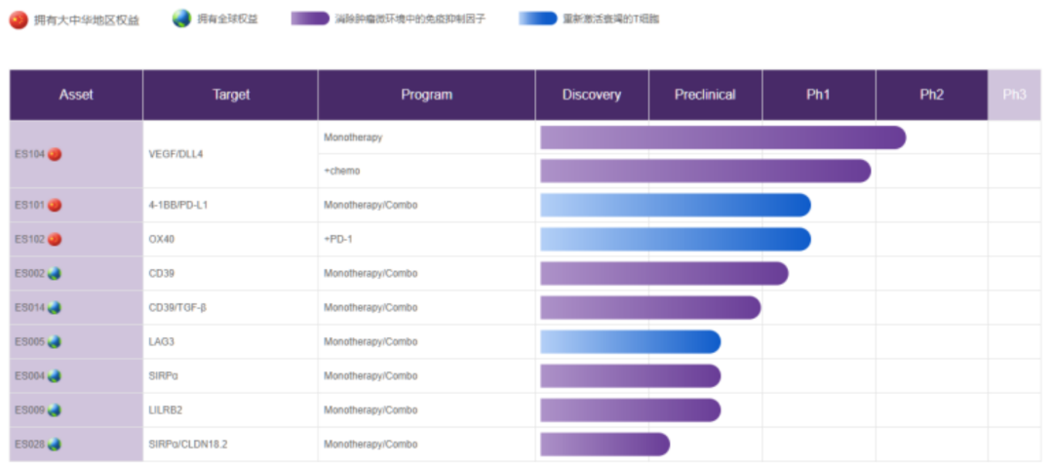The image size is (1053, 466).
Task: Click the globe icon beside ES028
Action: pyautogui.click(x=55, y=445)
